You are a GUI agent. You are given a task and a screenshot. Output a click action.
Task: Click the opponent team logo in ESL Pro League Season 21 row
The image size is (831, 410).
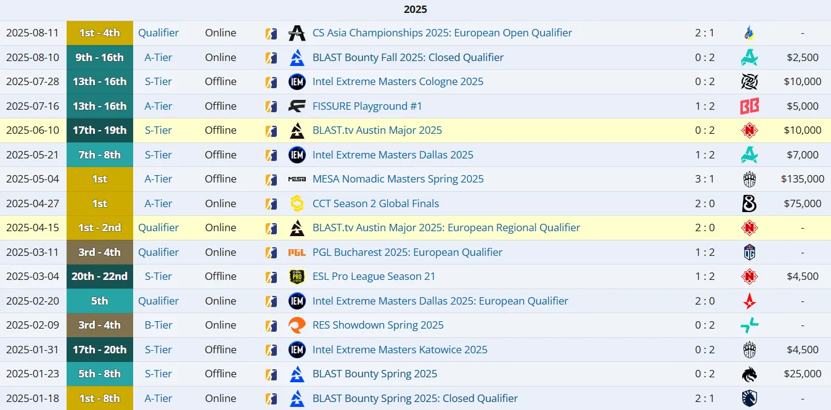750,276
